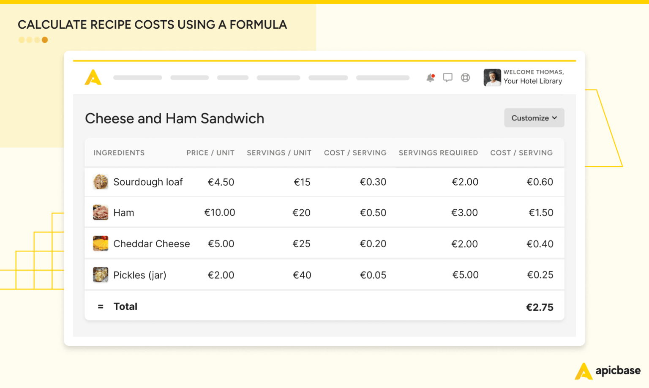Click the equals sign on the Total row

click(x=100, y=306)
